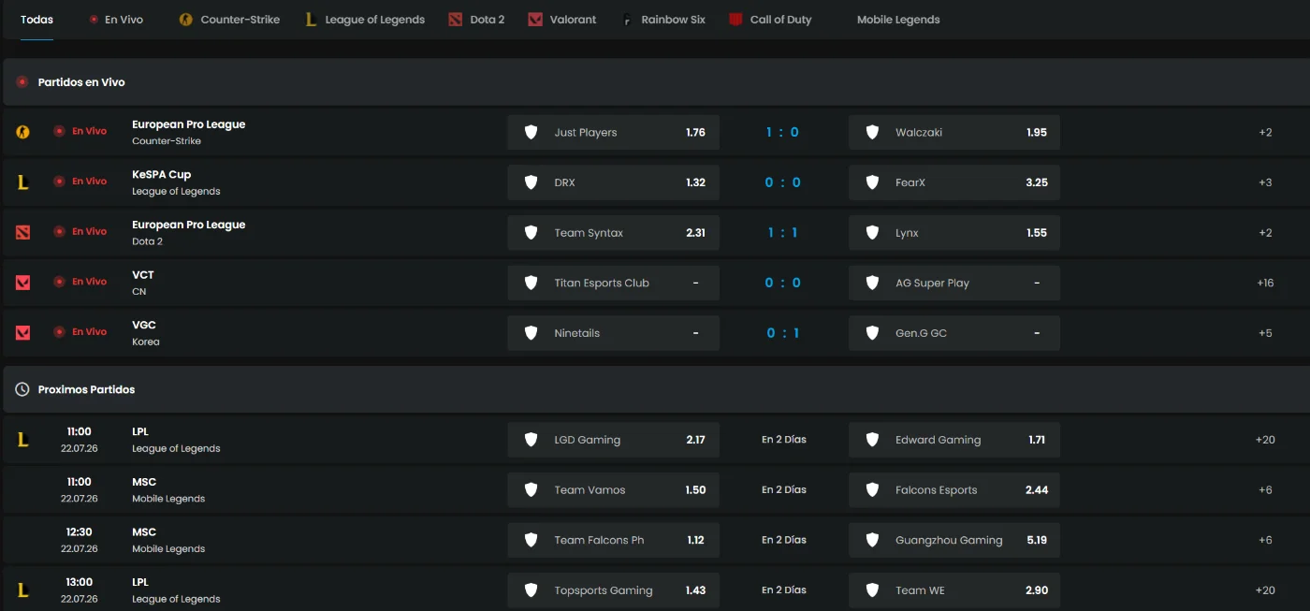The image size is (1310, 611).
Task: Click clock icon in Proximos Partidos header
Action: point(22,389)
